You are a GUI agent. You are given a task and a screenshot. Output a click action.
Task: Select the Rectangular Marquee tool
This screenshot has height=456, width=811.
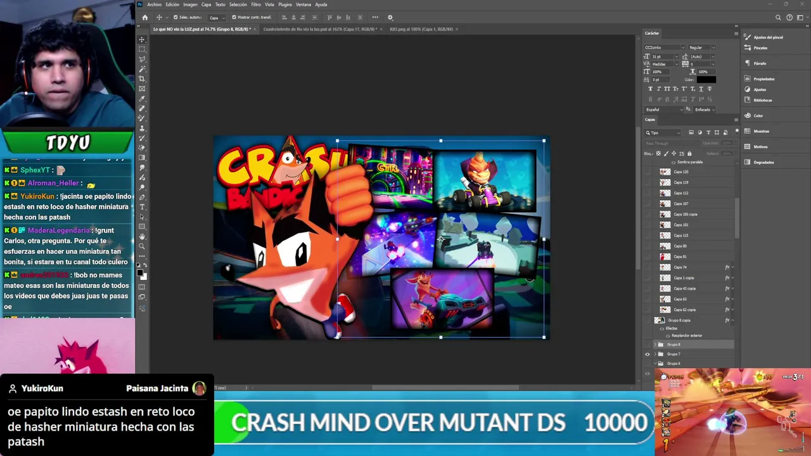click(x=142, y=49)
